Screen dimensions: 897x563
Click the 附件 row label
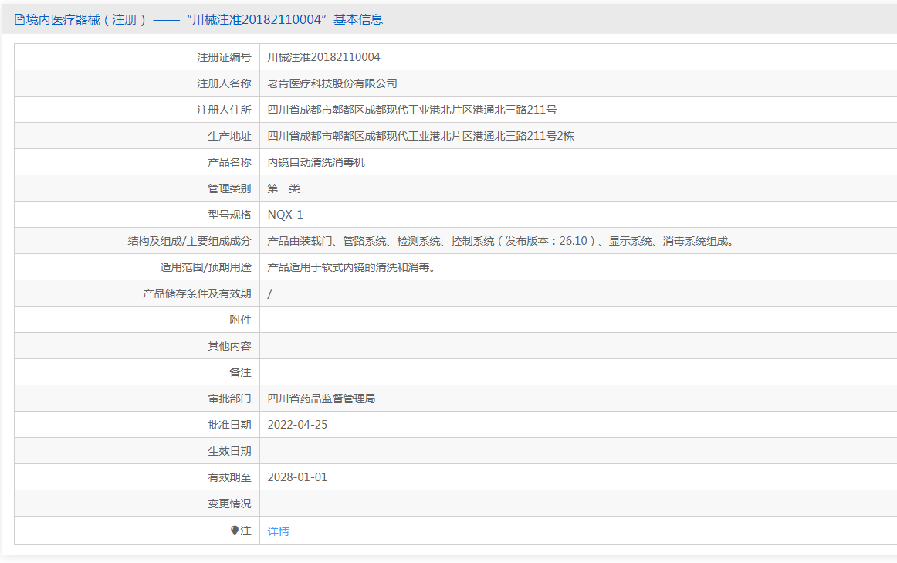tap(240, 320)
